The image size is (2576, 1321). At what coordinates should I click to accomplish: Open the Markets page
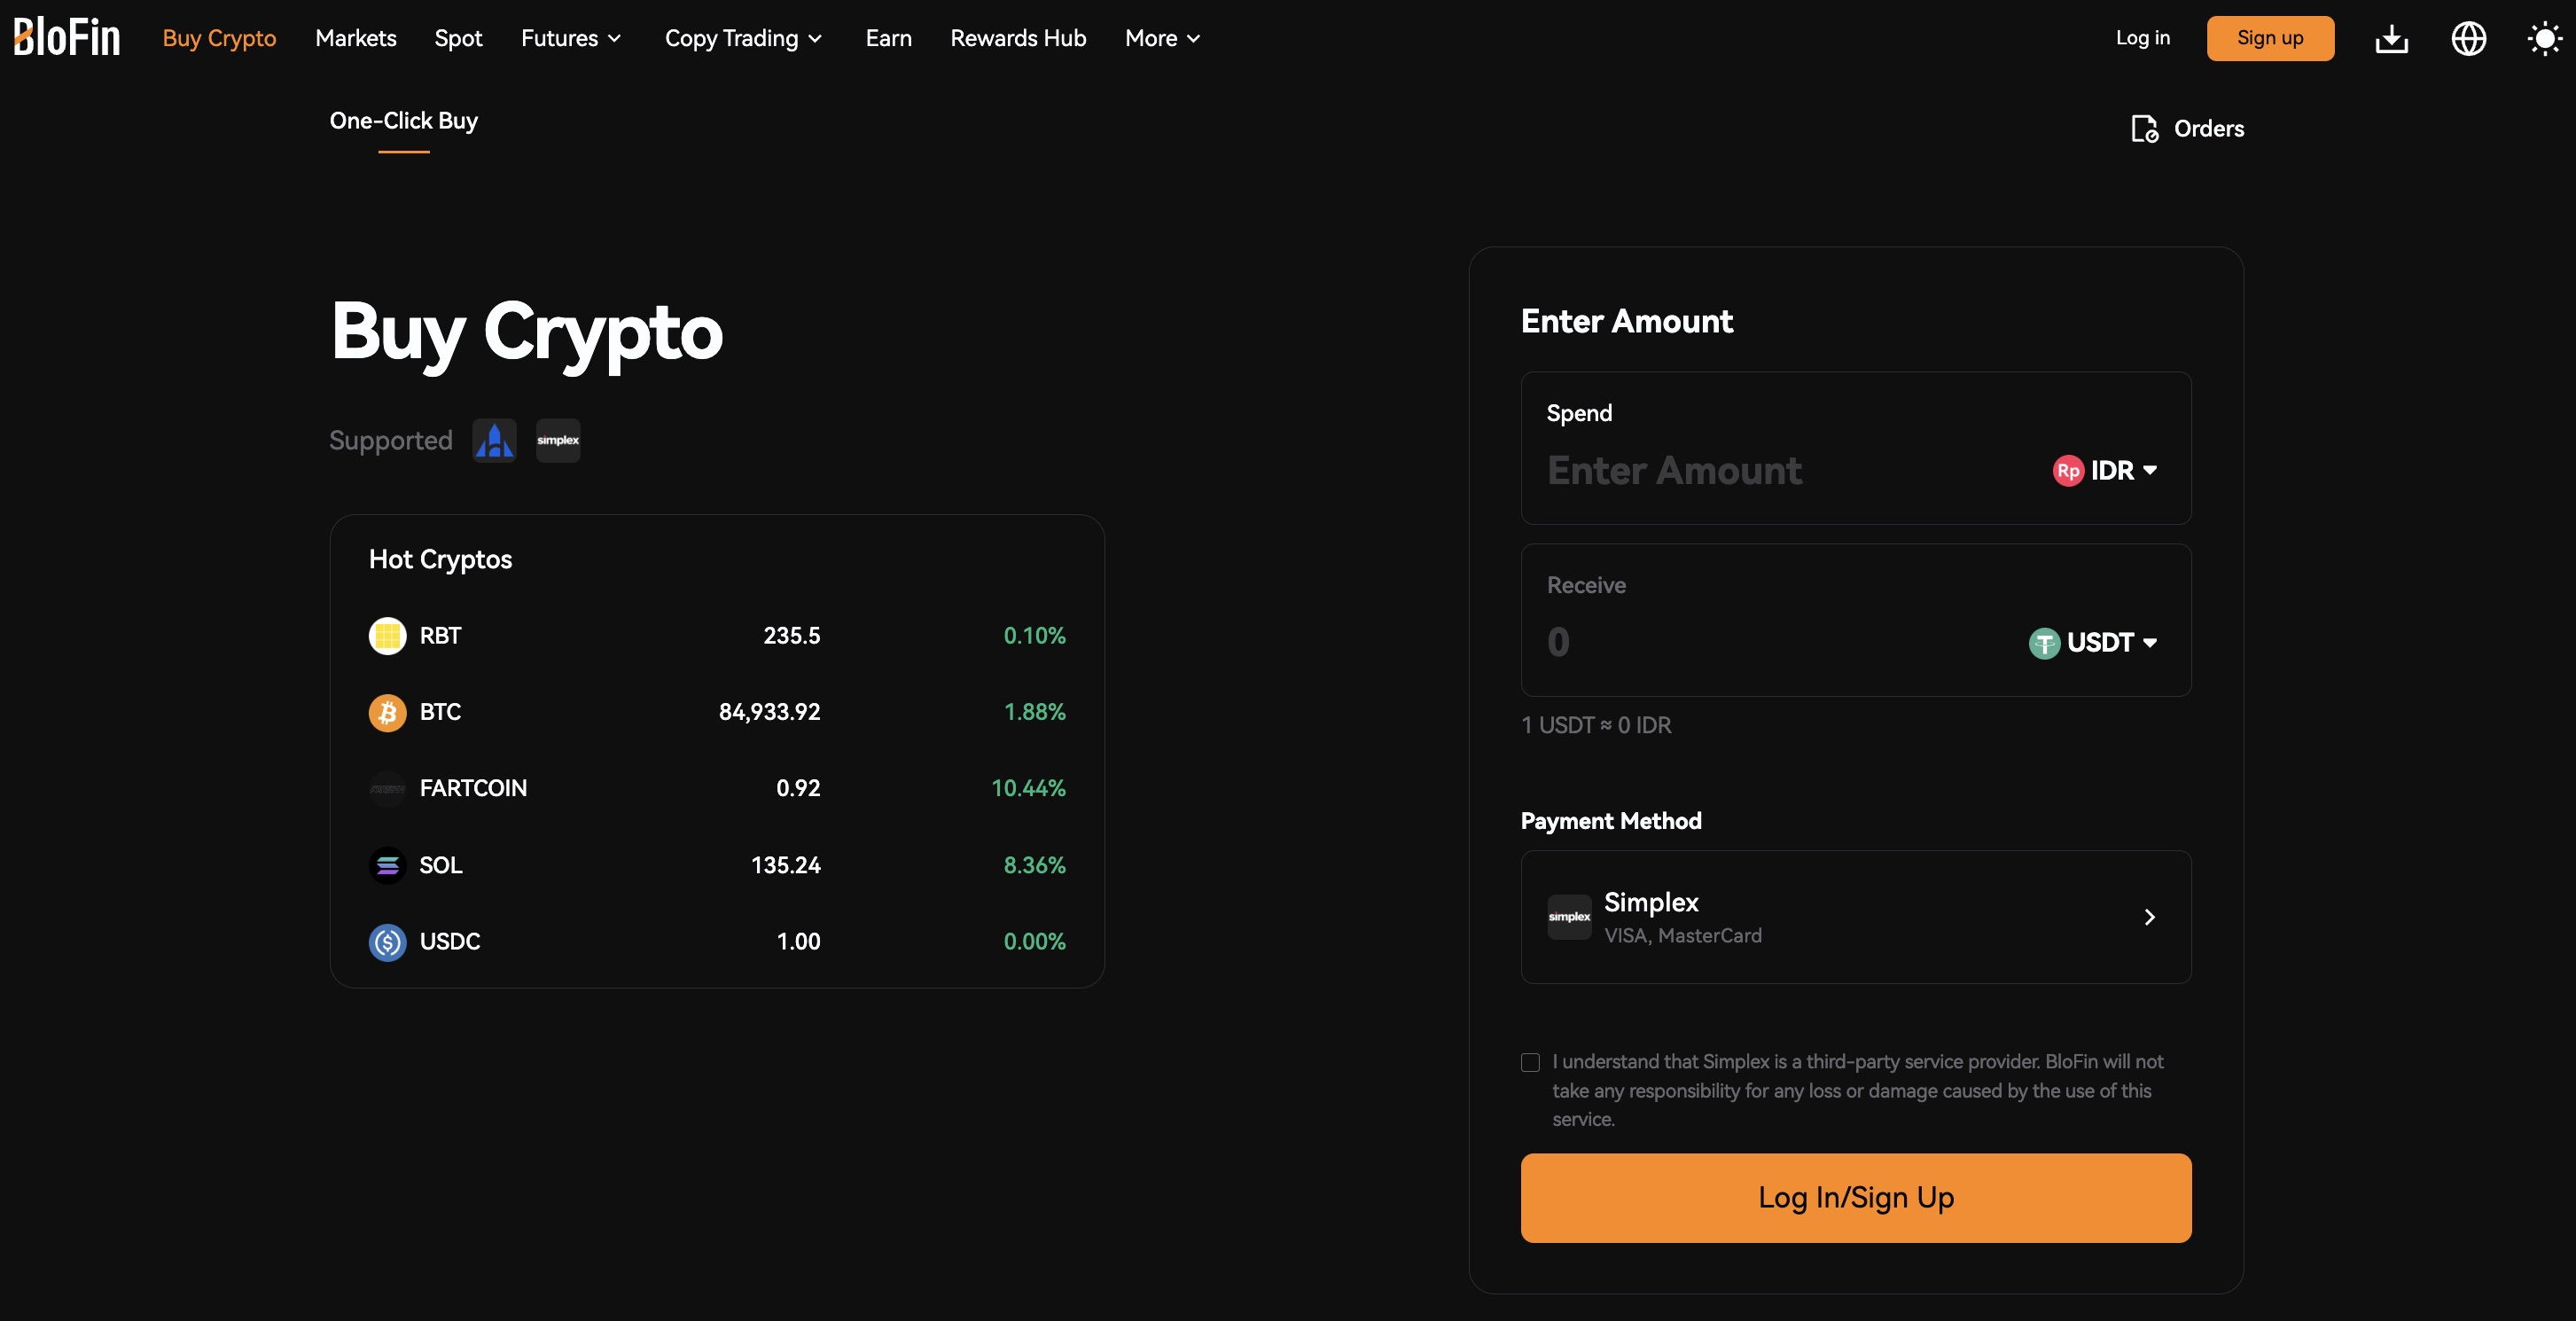coord(355,38)
